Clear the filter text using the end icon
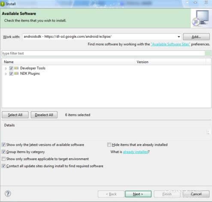This screenshot has width=212, height=202. tap(208, 53)
